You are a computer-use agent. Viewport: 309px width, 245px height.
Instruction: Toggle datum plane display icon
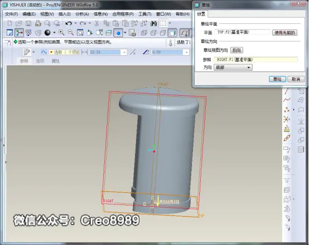coord(184,33)
